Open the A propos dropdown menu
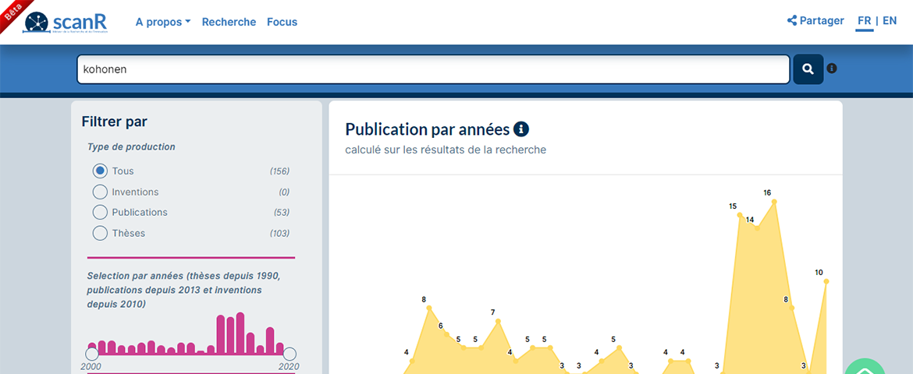 (x=163, y=22)
